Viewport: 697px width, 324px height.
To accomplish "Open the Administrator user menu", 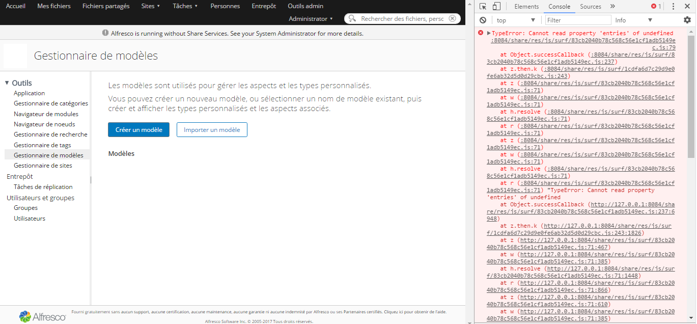I will [x=311, y=18].
